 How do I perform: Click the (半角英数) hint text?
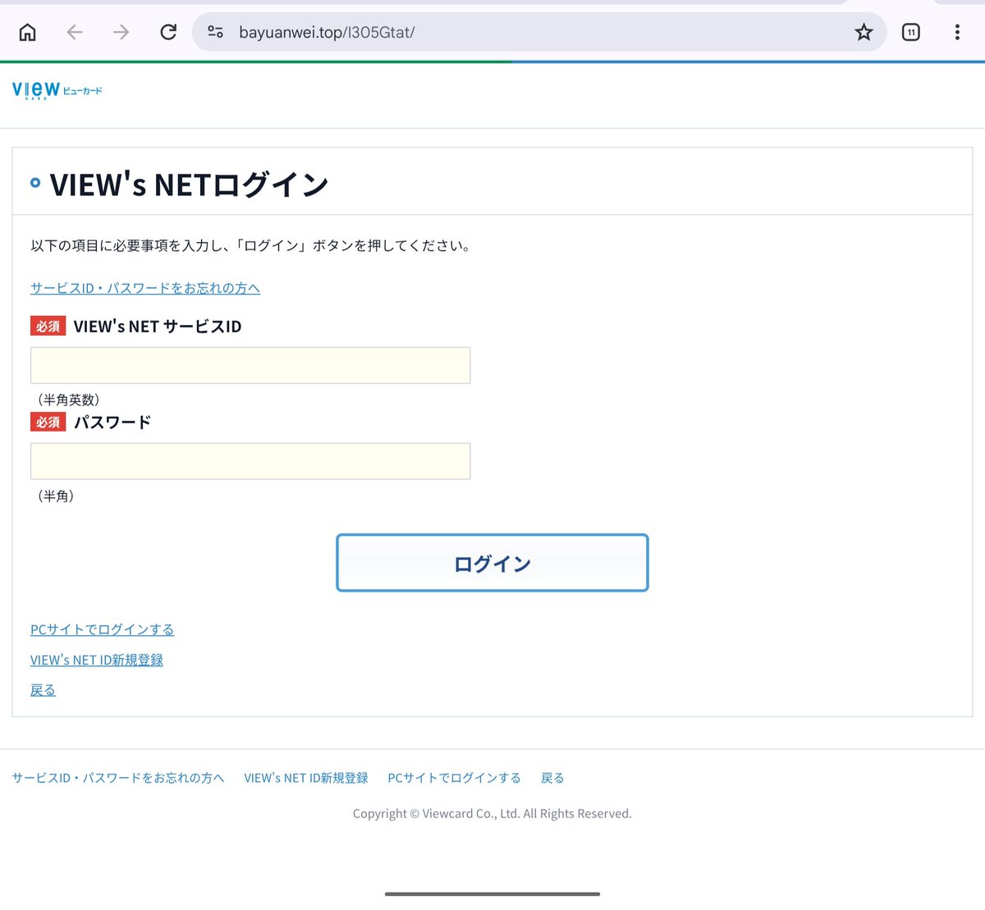(x=68, y=400)
